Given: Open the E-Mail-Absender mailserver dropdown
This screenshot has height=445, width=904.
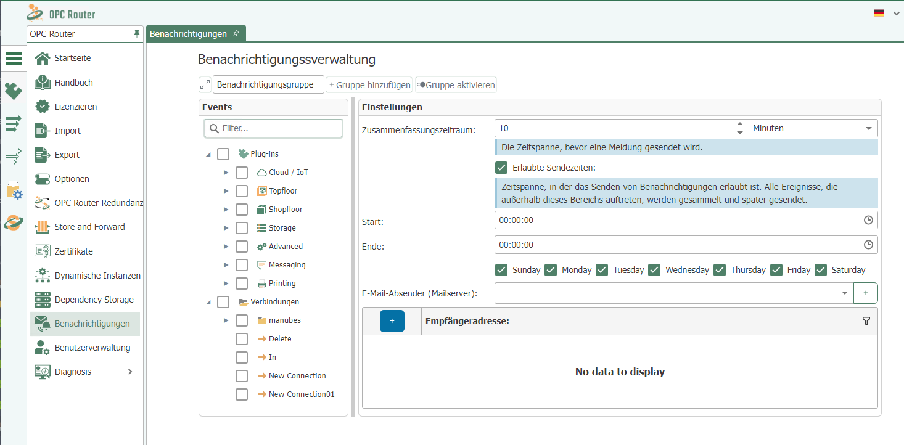Looking at the screenshot, I should coord(844,293).
